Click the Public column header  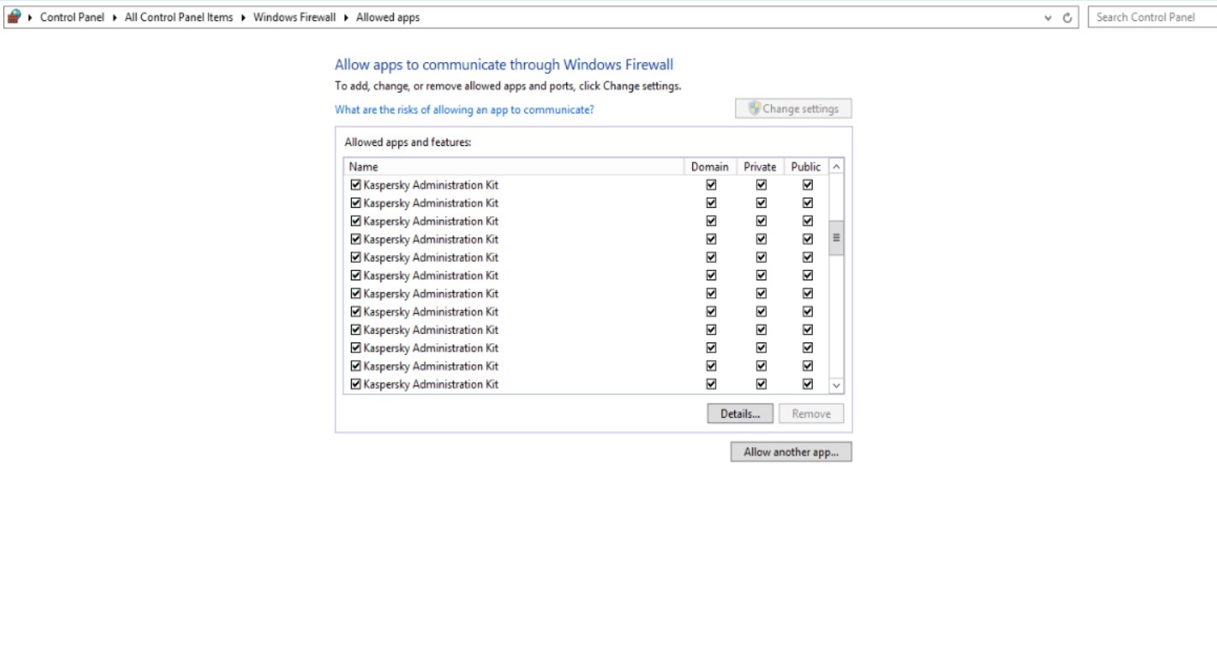click(806, 167)
